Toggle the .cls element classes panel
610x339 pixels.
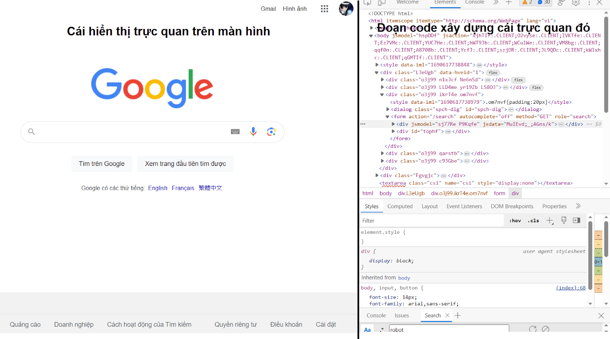coord(533,220)
